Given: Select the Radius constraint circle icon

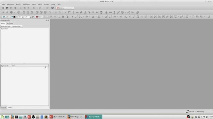Looking at the screenshot, I should 122,13.
